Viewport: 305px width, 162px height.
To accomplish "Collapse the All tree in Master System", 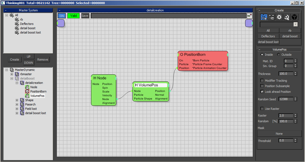I will (x=7, y=15).
